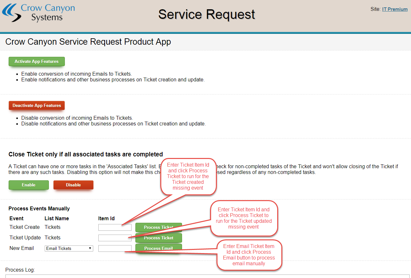Select Tickets list name in Ticket Update row
The width and height of the screenshot is (411, 278).
point(53,238)
